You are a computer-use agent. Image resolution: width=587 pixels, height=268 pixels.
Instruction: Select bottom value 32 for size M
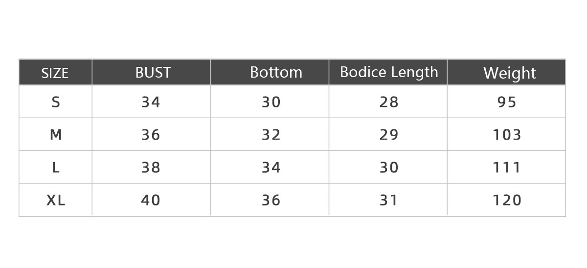[271, 135]
